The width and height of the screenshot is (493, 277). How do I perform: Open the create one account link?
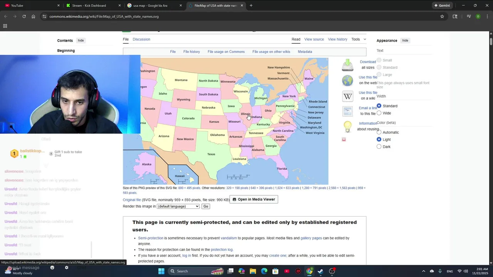coord(278,255)
